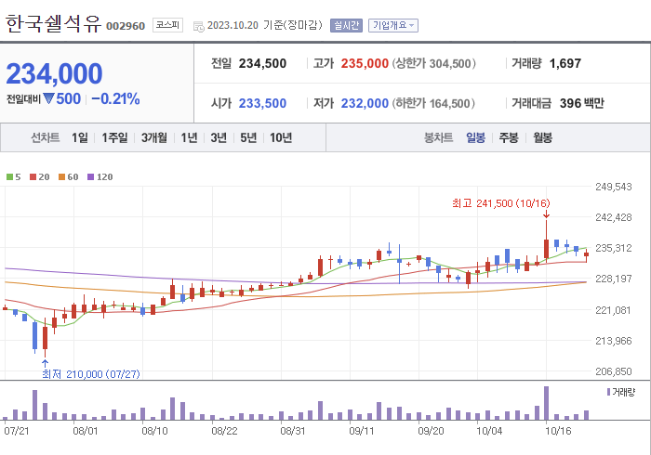Switch to the 월봉 candlestick chart
Viewport: 651px width, 455px height.
(x=542, y=137)
